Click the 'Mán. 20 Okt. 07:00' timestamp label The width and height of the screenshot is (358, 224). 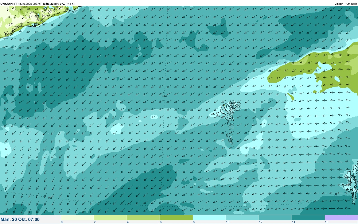(x=20, y=220)
